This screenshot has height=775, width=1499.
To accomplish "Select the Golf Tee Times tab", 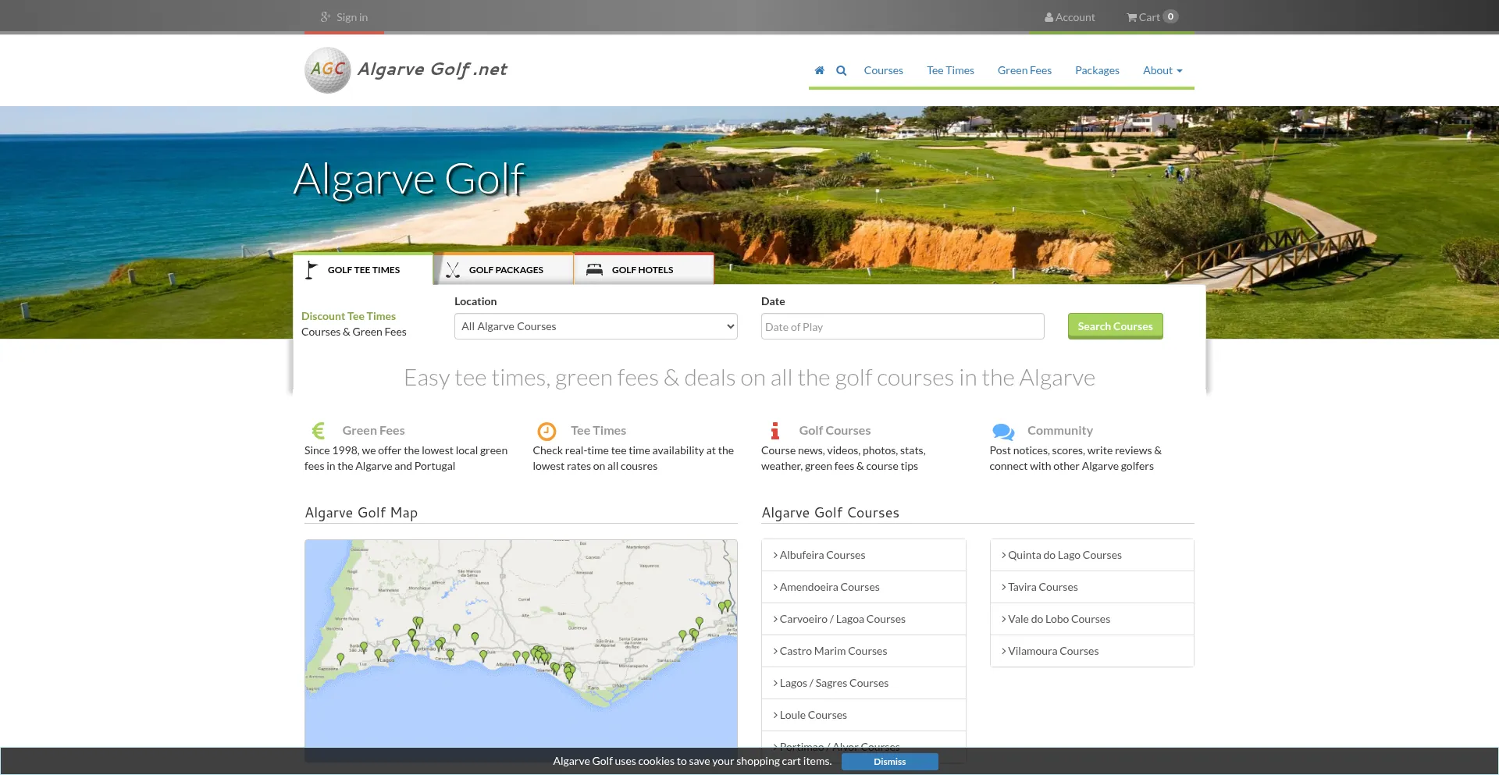I will pos(363,270).
